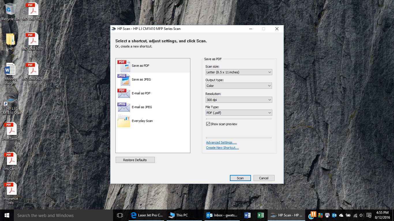Open the Windows Start menu
The image size is (394, 221).
coord(7,215)
